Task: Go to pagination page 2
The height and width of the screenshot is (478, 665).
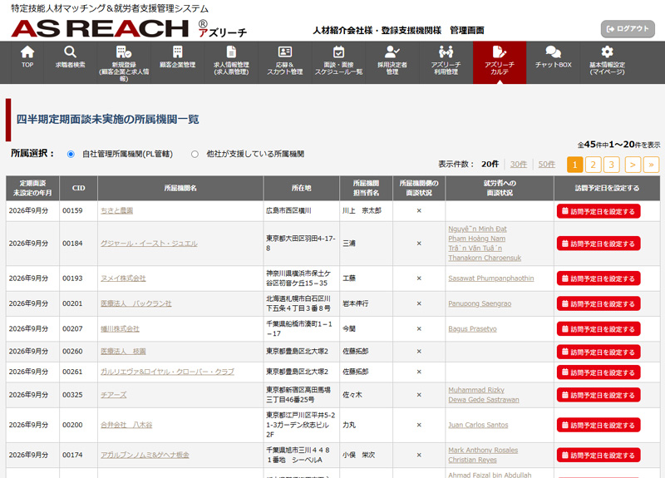Action: point(593,165)
